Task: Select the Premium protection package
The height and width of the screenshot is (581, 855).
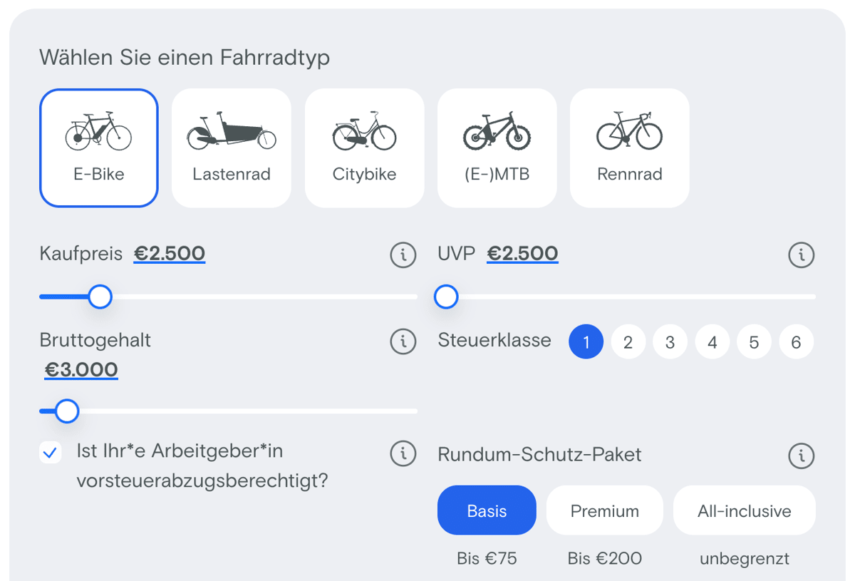Action: tap(604, 510)
